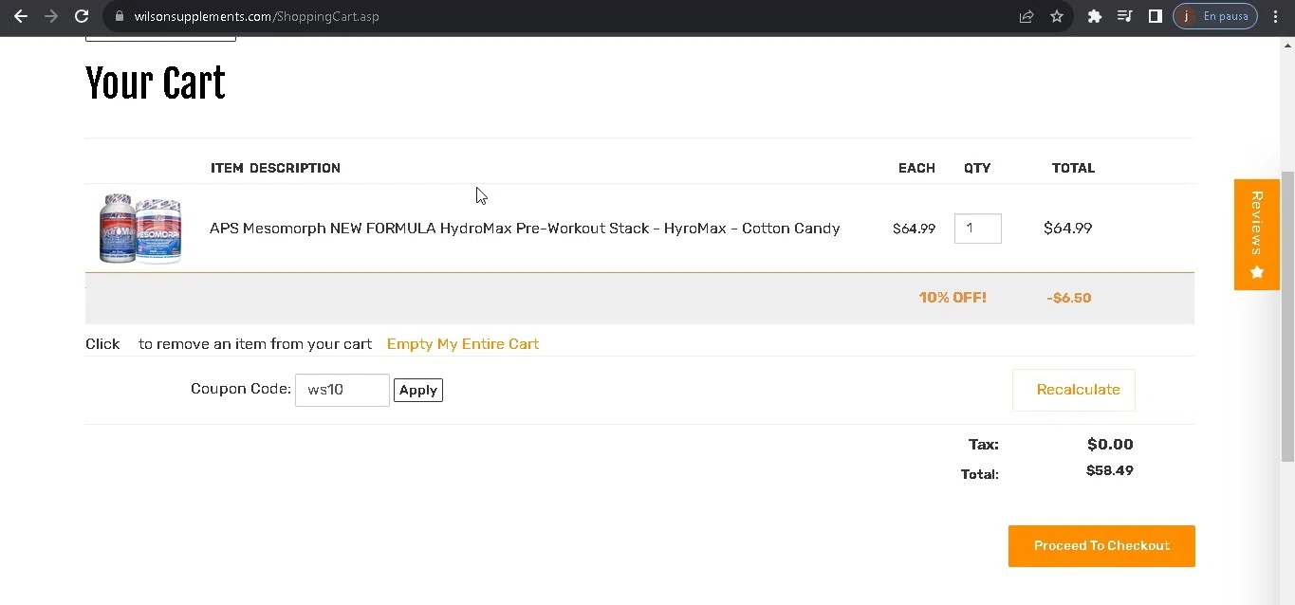Click the $0.00 tax value

1110,444
